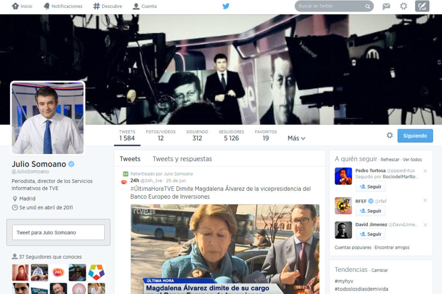Screen dimensions: 442x294
Task: Click the RFEF verified badge
Action: pyautogui.click(x=371, y=201)
